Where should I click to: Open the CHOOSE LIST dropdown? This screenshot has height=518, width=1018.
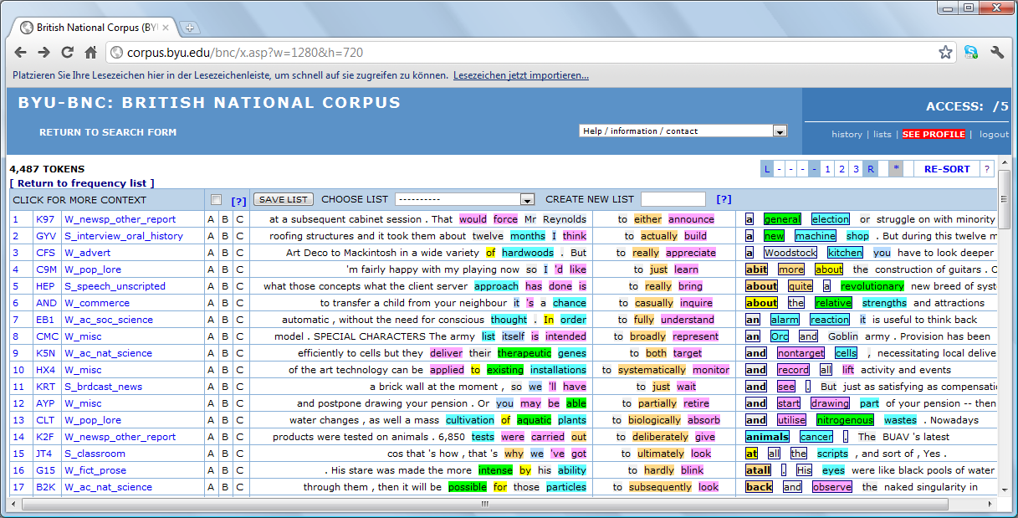[x=465, y=199]
